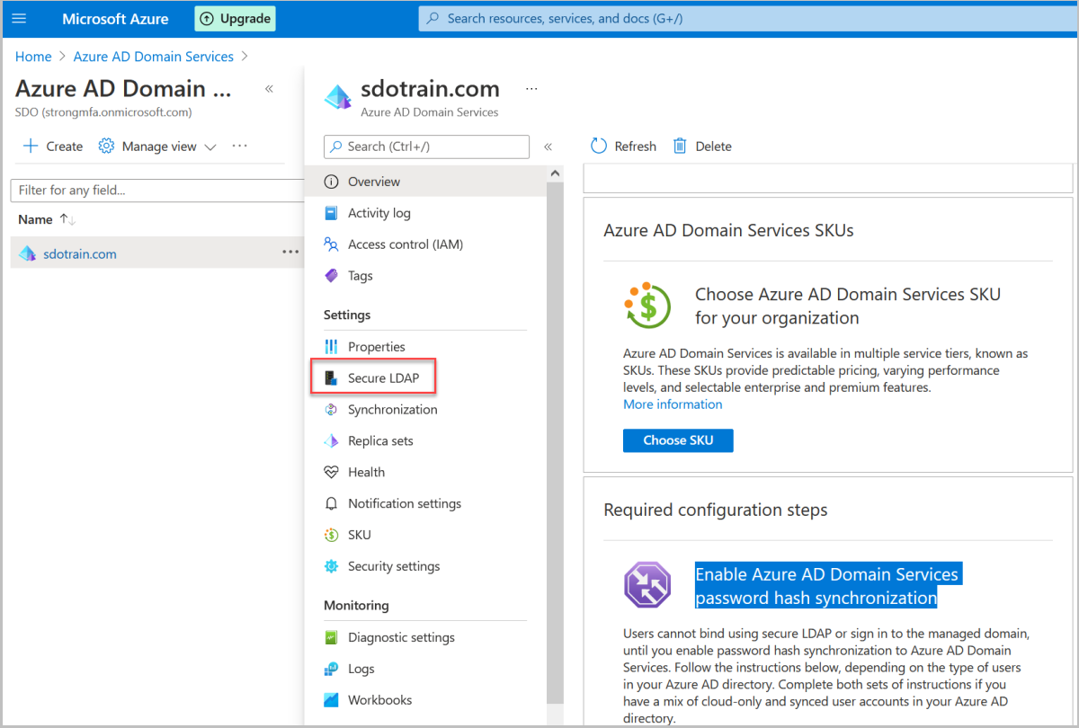
Task: Open ellipsis menu for sdotrain.com row
Action: click(x=290, y=253)
